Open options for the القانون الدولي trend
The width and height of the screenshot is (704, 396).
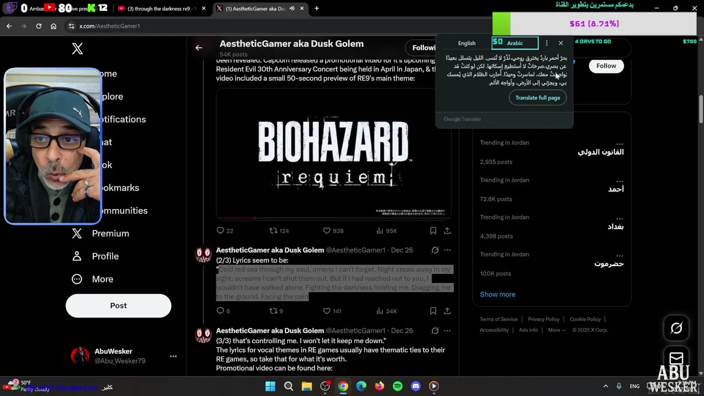[620, 144]
